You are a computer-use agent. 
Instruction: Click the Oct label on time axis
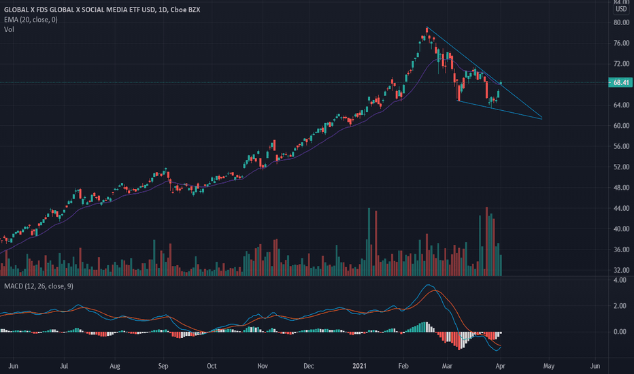click(212, 366)
